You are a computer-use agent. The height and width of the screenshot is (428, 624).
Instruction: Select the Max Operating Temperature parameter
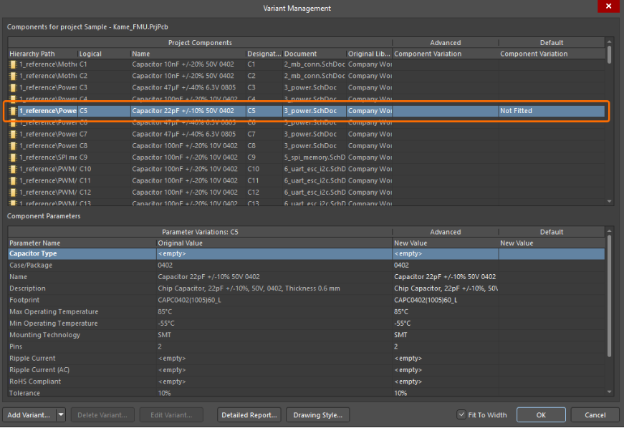(x=306, y=311)
